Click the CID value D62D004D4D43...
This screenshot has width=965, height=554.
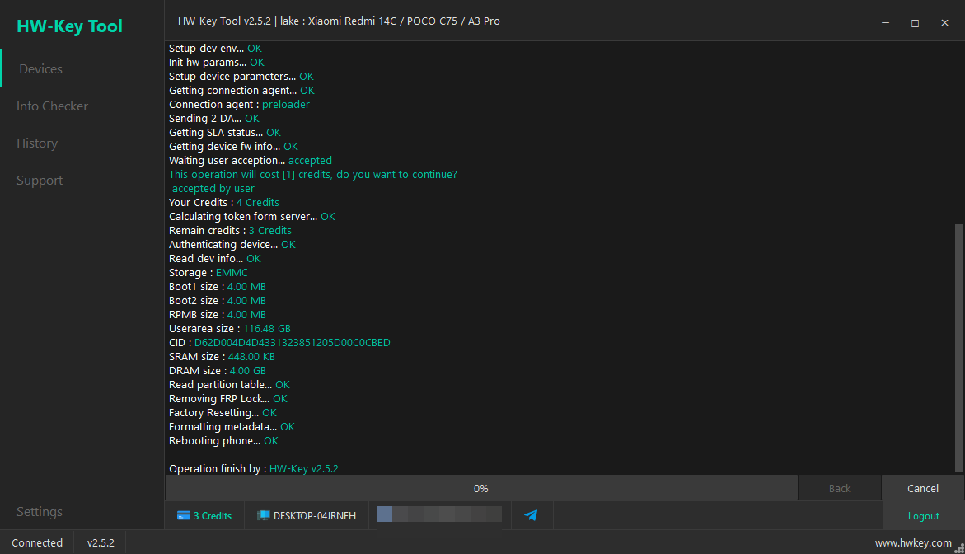click(x=293, y=343)
